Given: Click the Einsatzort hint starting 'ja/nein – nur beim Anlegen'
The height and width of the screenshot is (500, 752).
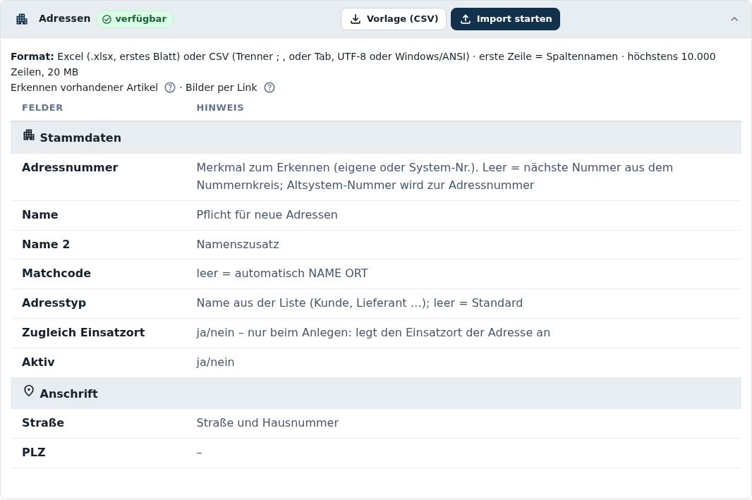Looking at the screenshot, I should pos(373,333).
